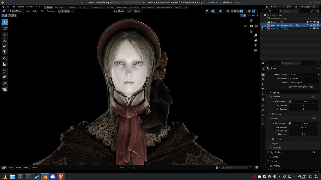This screenshot has width=321, height=180.
Task: Open the Render menu
Action: click(21, 7)
